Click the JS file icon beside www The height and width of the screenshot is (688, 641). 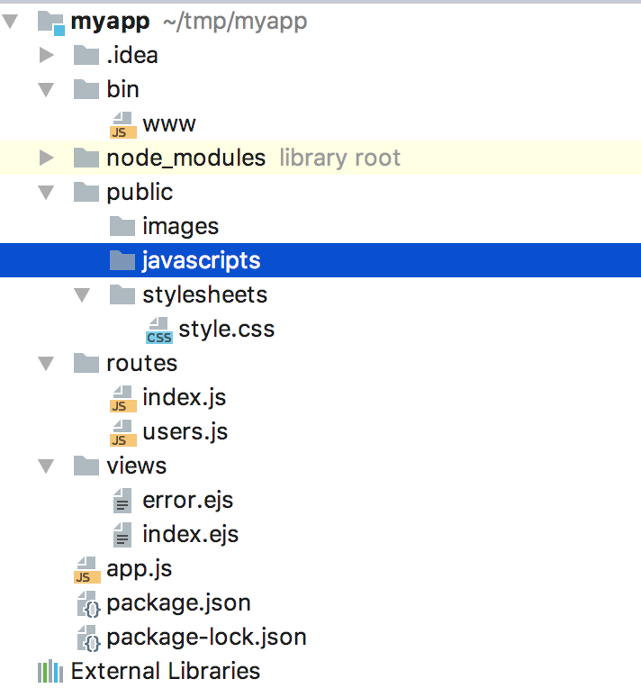click(122, 124)
